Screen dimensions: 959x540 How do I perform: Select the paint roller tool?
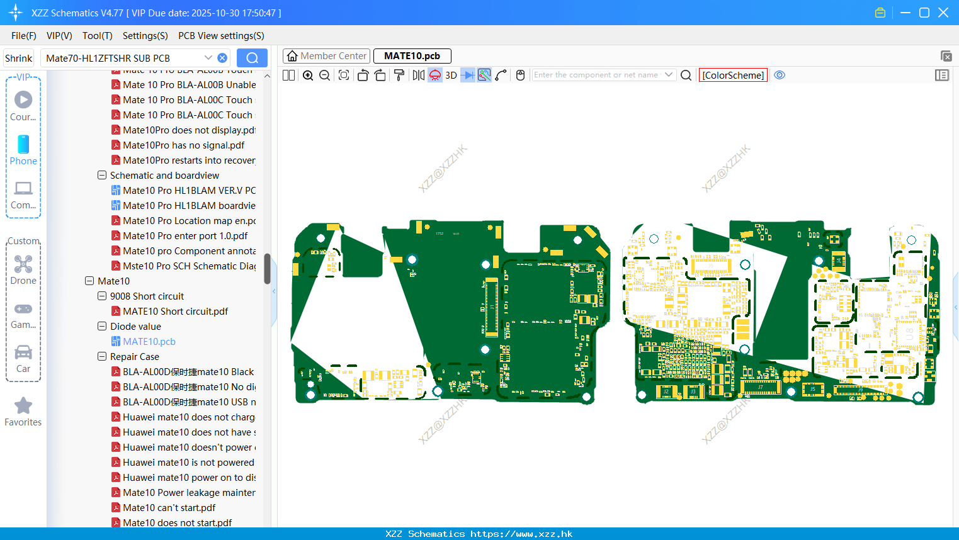399,75
